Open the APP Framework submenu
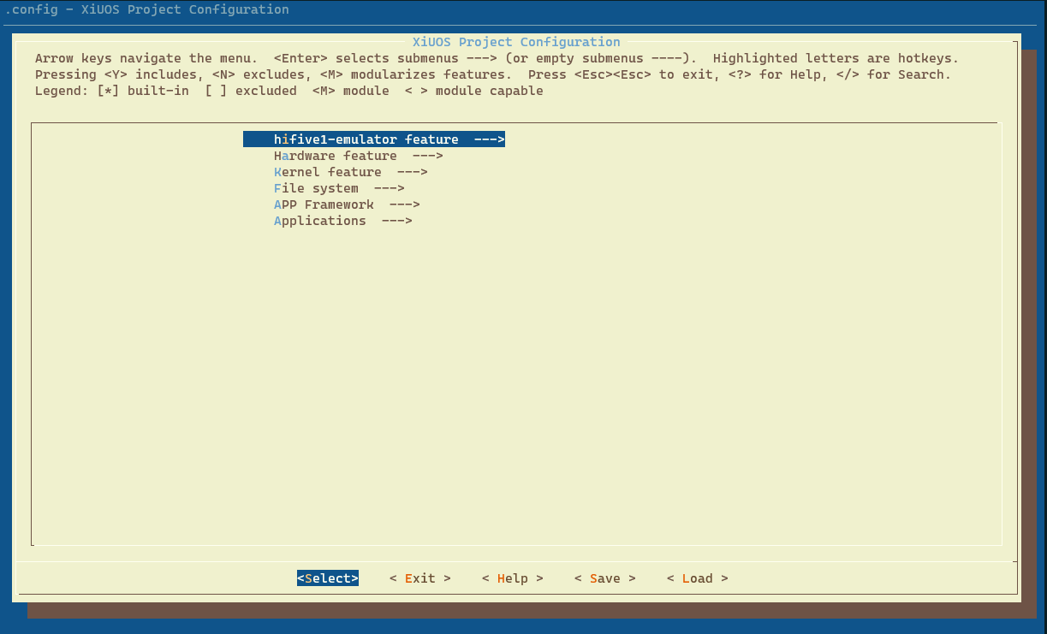Image resolution: width=1047 pixels, height=634 pixels. [347, 204]
